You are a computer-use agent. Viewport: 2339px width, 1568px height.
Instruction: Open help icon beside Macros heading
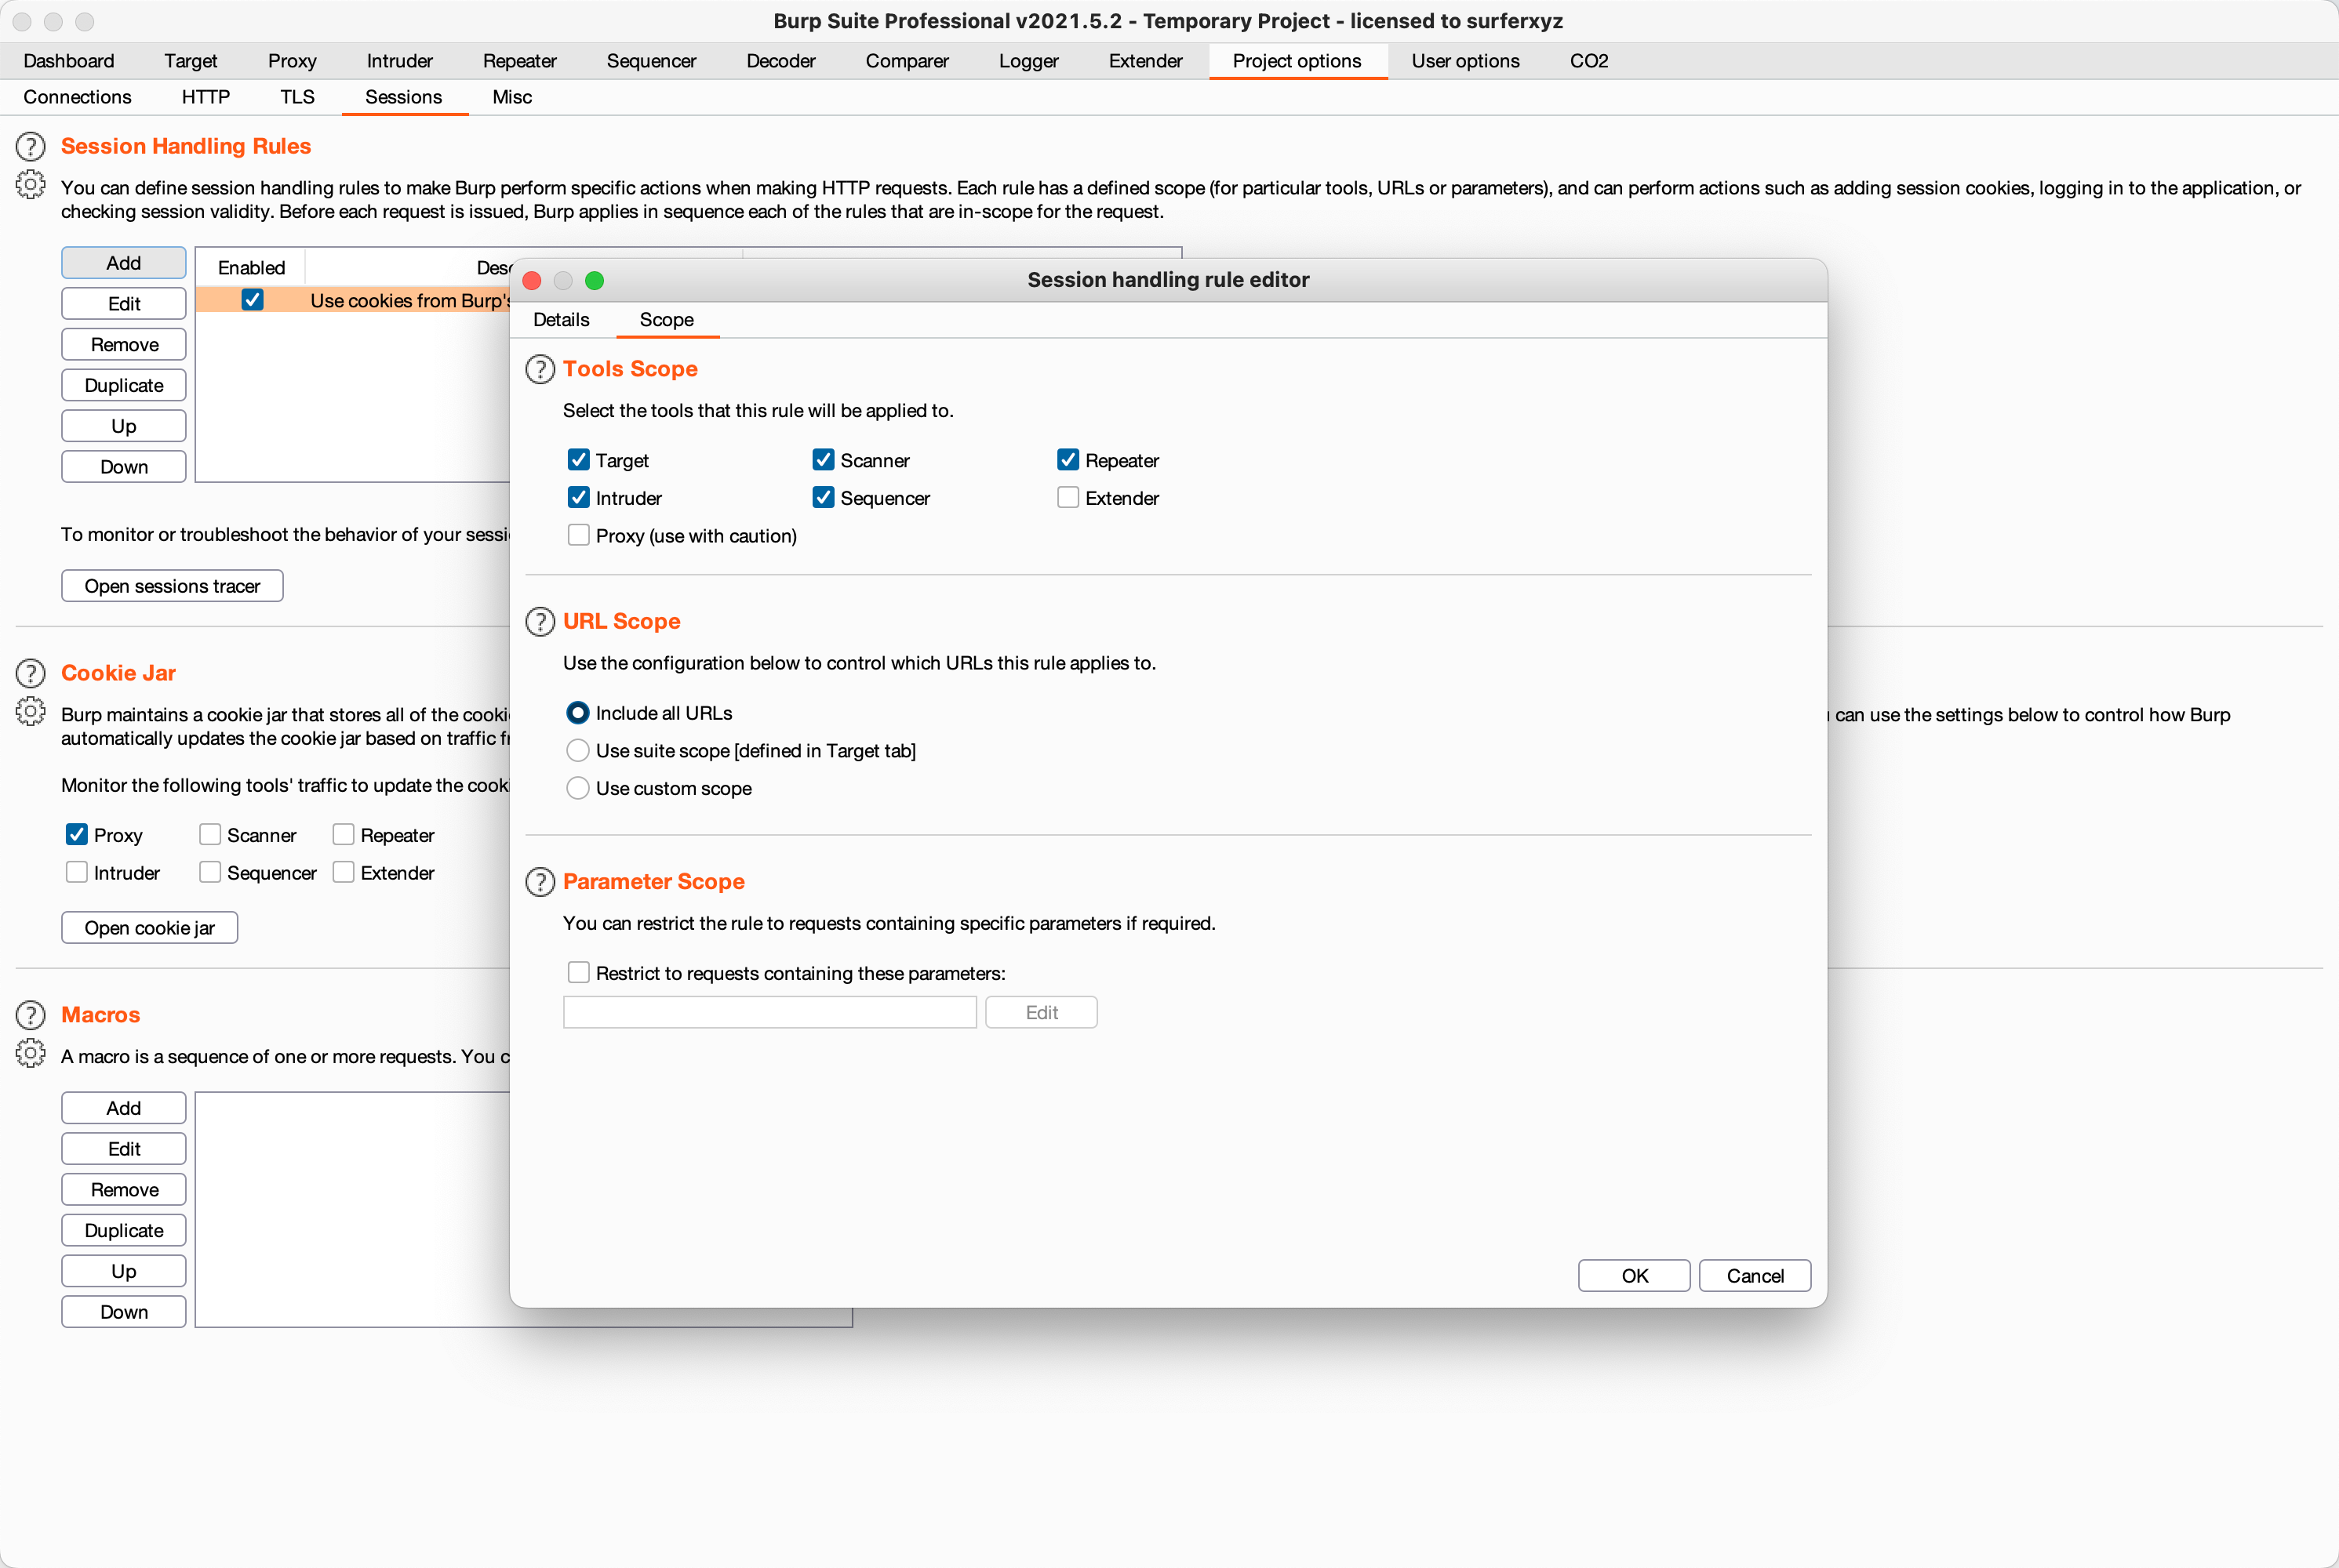coord(30,1016)
